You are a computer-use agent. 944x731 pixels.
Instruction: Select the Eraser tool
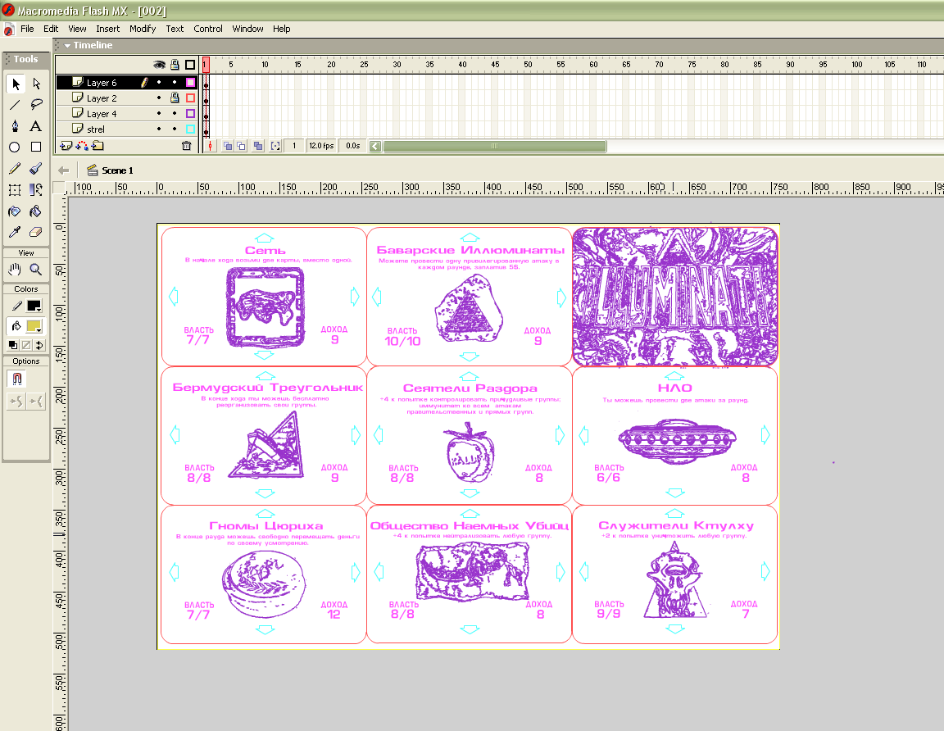36,232
